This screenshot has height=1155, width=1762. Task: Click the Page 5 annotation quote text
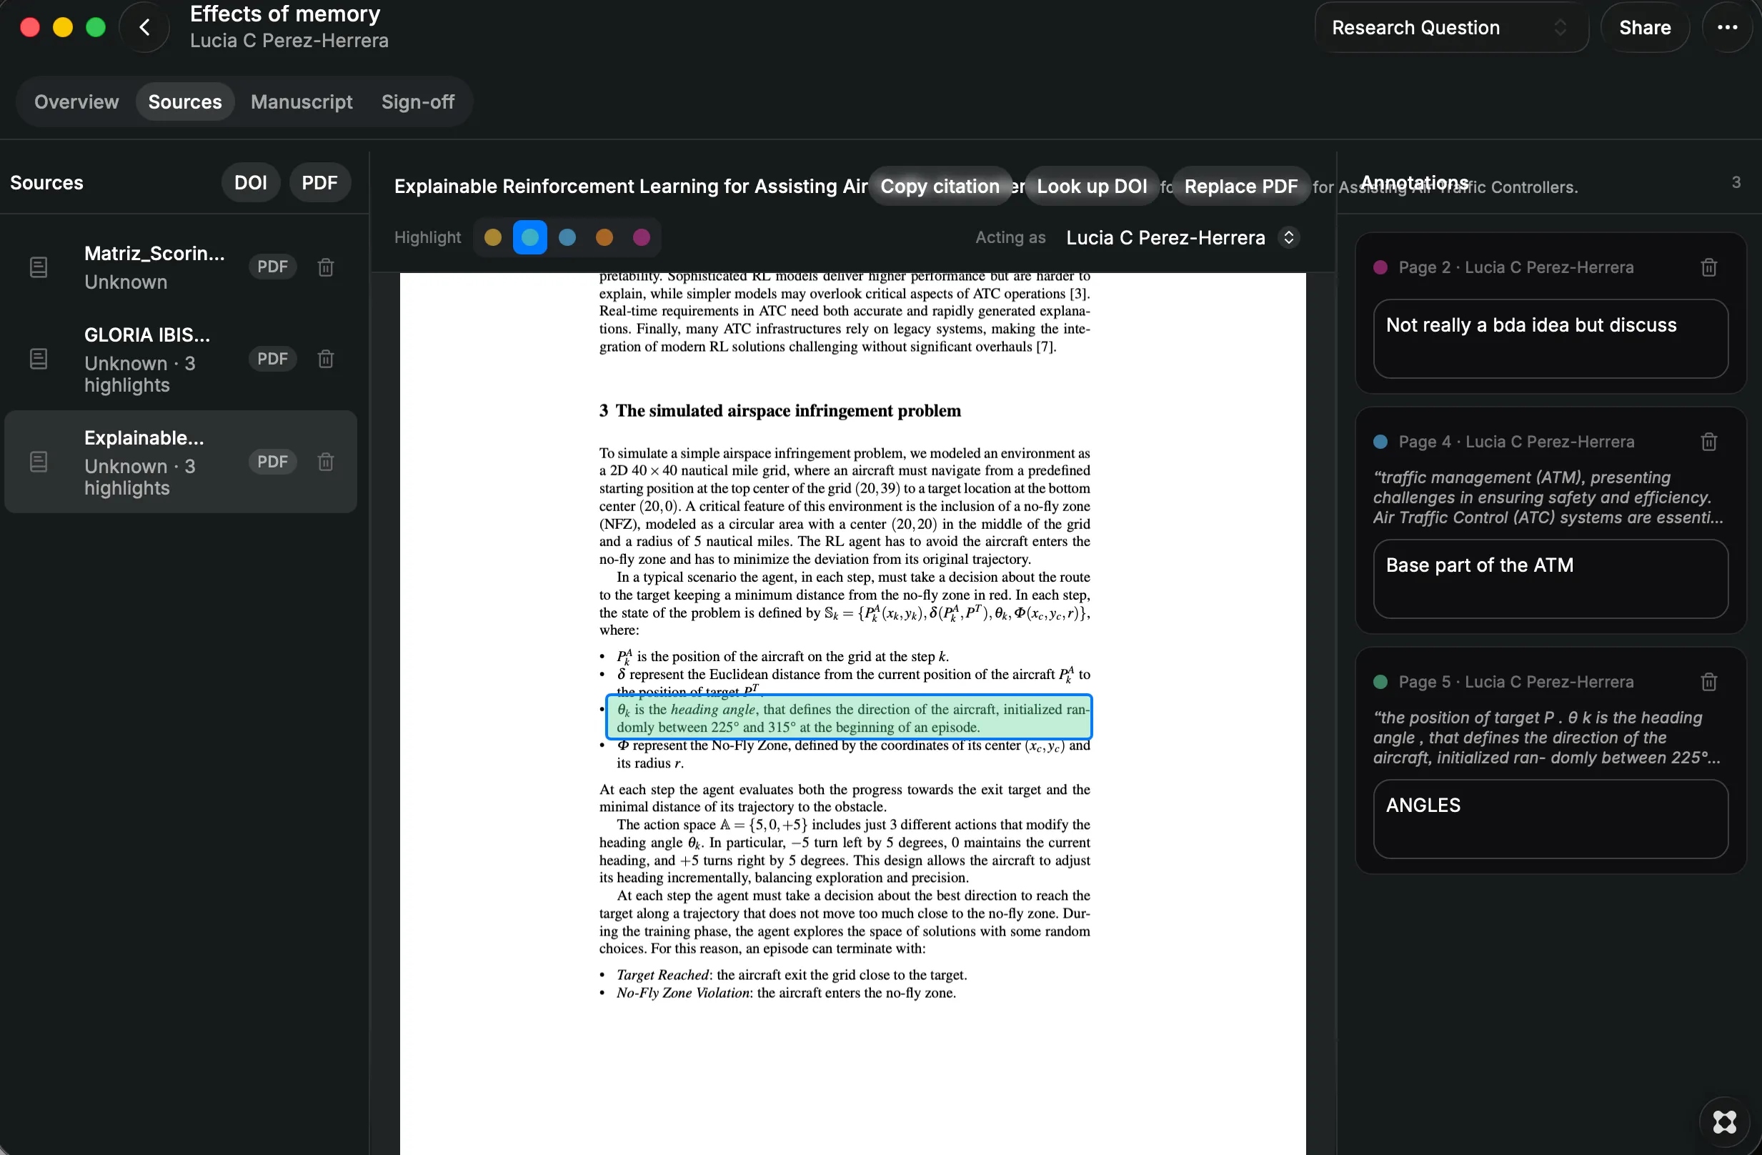[1548, 738]
